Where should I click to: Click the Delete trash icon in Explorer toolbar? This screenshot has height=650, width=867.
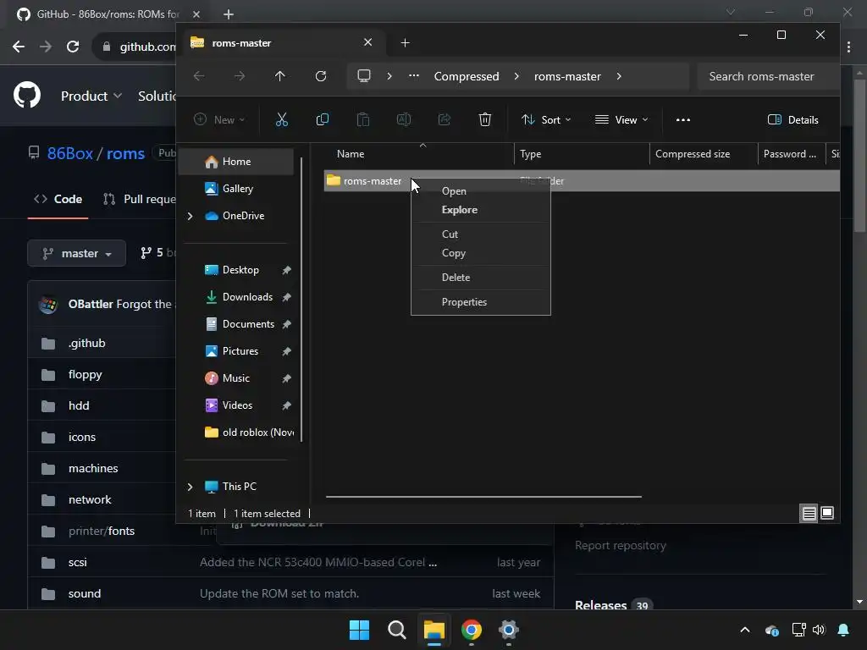485,119
